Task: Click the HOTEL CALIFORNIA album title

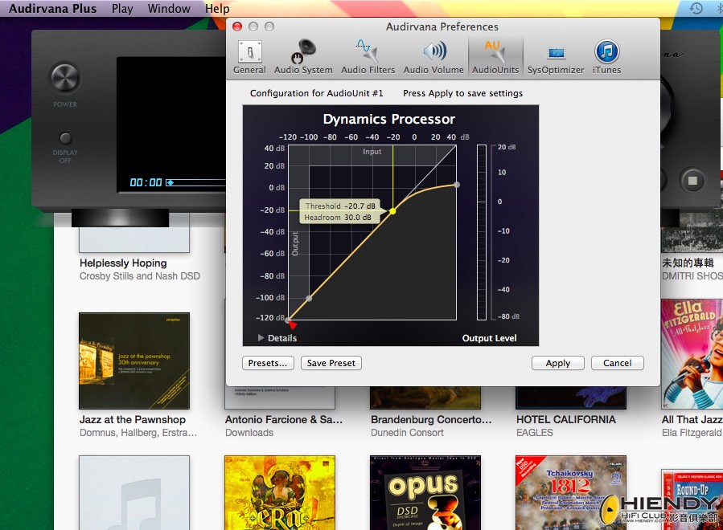Action: (x=565, y=419)
